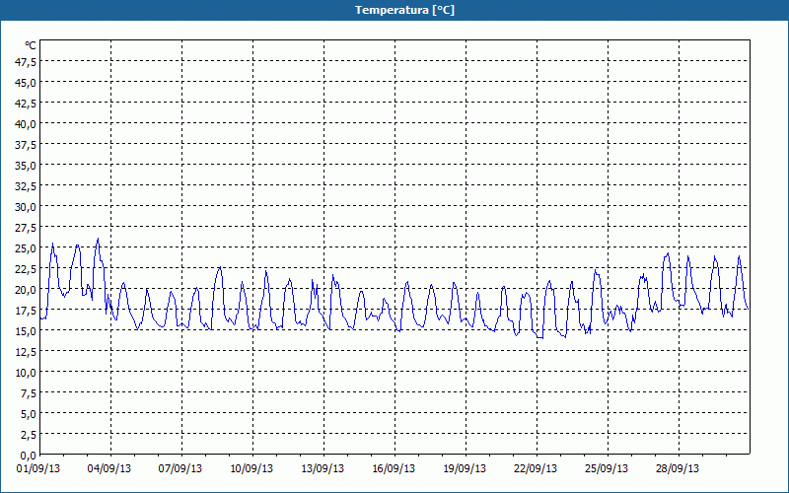789x493 pixels.
Task: Click the Temperatura [°C] title bar
Action: point(394,10)
